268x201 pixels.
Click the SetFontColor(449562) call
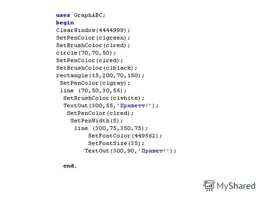point(125,136)
